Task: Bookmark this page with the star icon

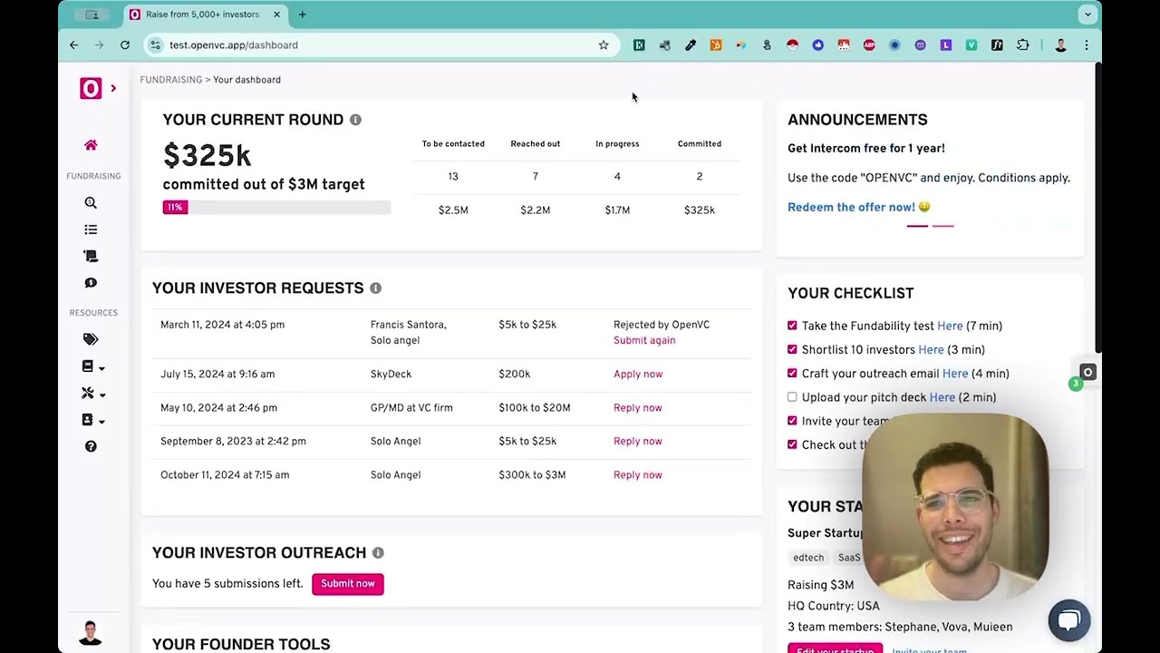Action: pyautogui.click(x=604, y=45)
